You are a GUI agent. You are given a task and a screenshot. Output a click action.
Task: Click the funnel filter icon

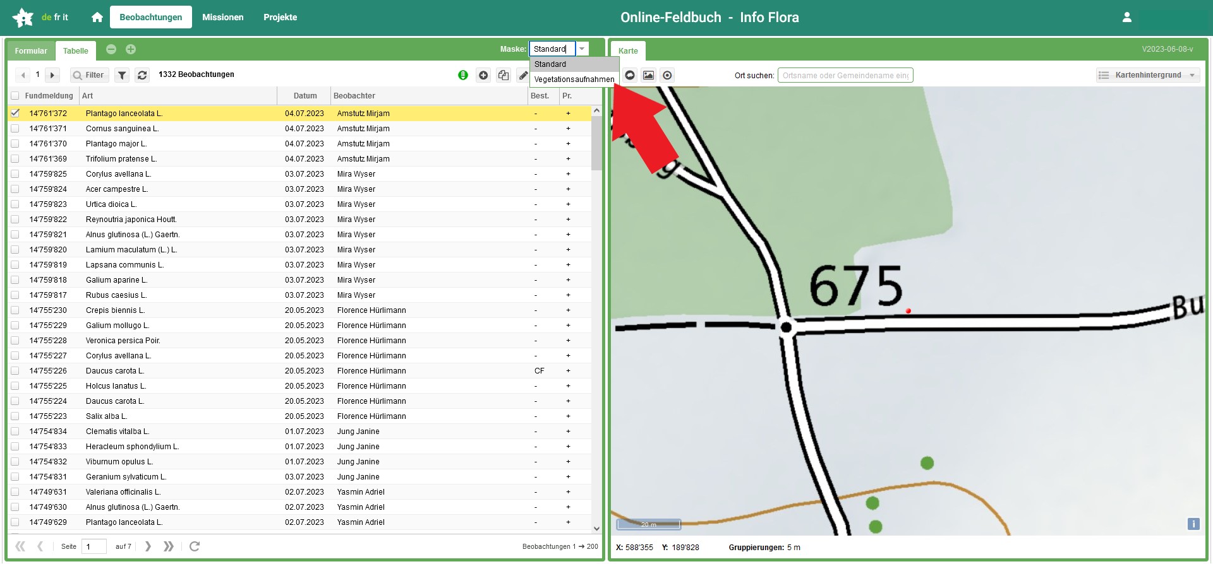(122, 75)
